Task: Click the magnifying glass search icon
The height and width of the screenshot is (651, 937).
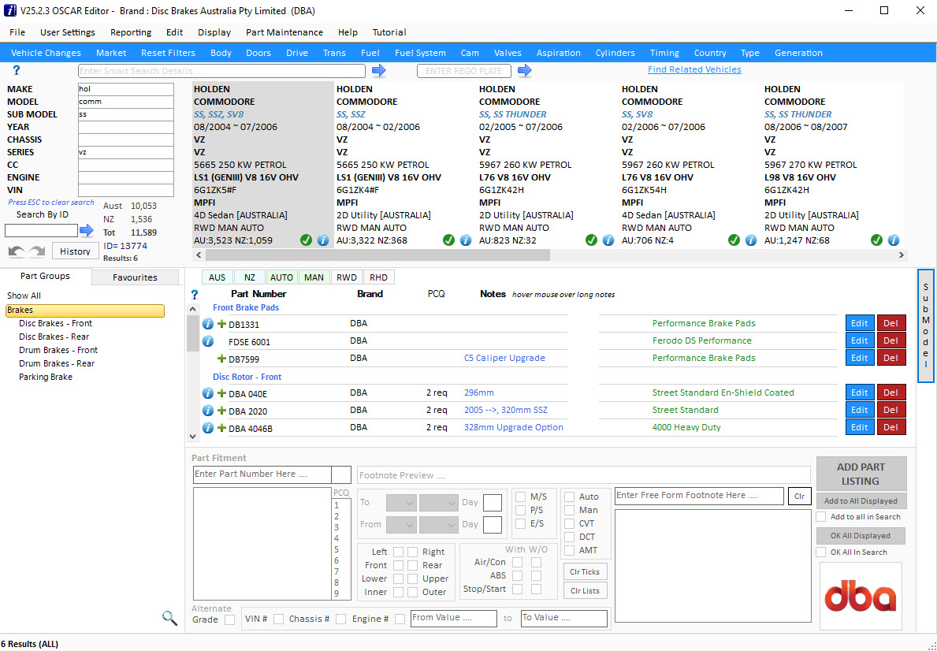Action: 169,618
